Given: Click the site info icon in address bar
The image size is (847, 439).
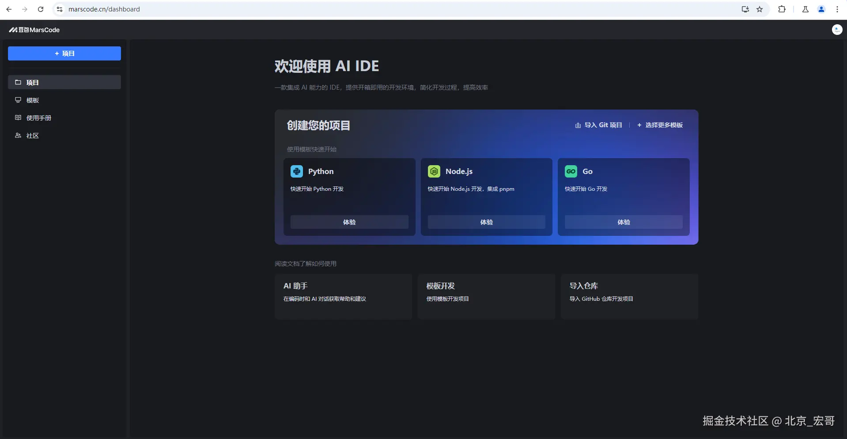Looking at the screenshot, I should point(60,9).
